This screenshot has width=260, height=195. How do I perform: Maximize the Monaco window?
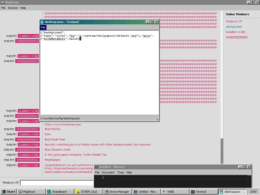244,167
